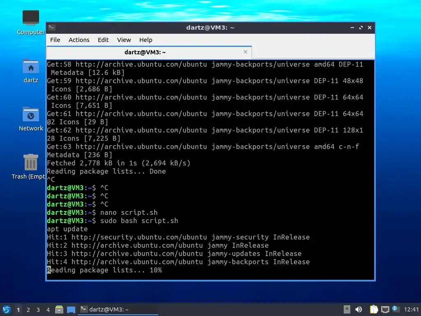
Task: Open the update notification tray icon
Action: 396,309
